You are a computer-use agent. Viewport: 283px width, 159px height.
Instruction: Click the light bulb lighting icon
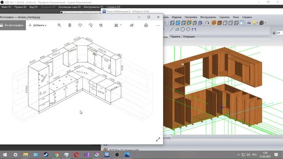tap(255, 23)
